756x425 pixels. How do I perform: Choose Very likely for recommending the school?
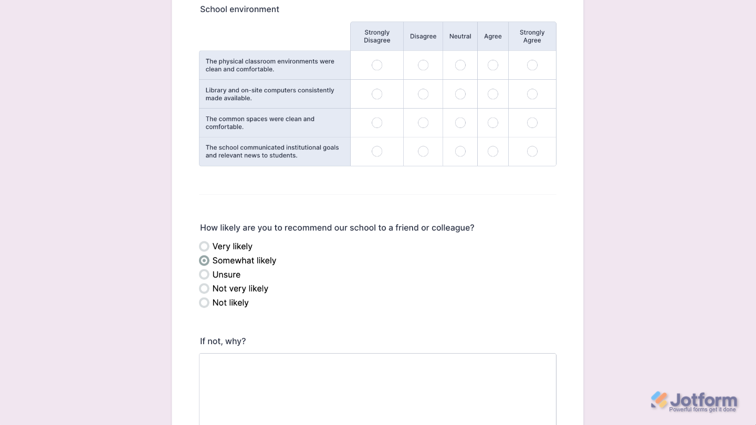click(204, 246)
